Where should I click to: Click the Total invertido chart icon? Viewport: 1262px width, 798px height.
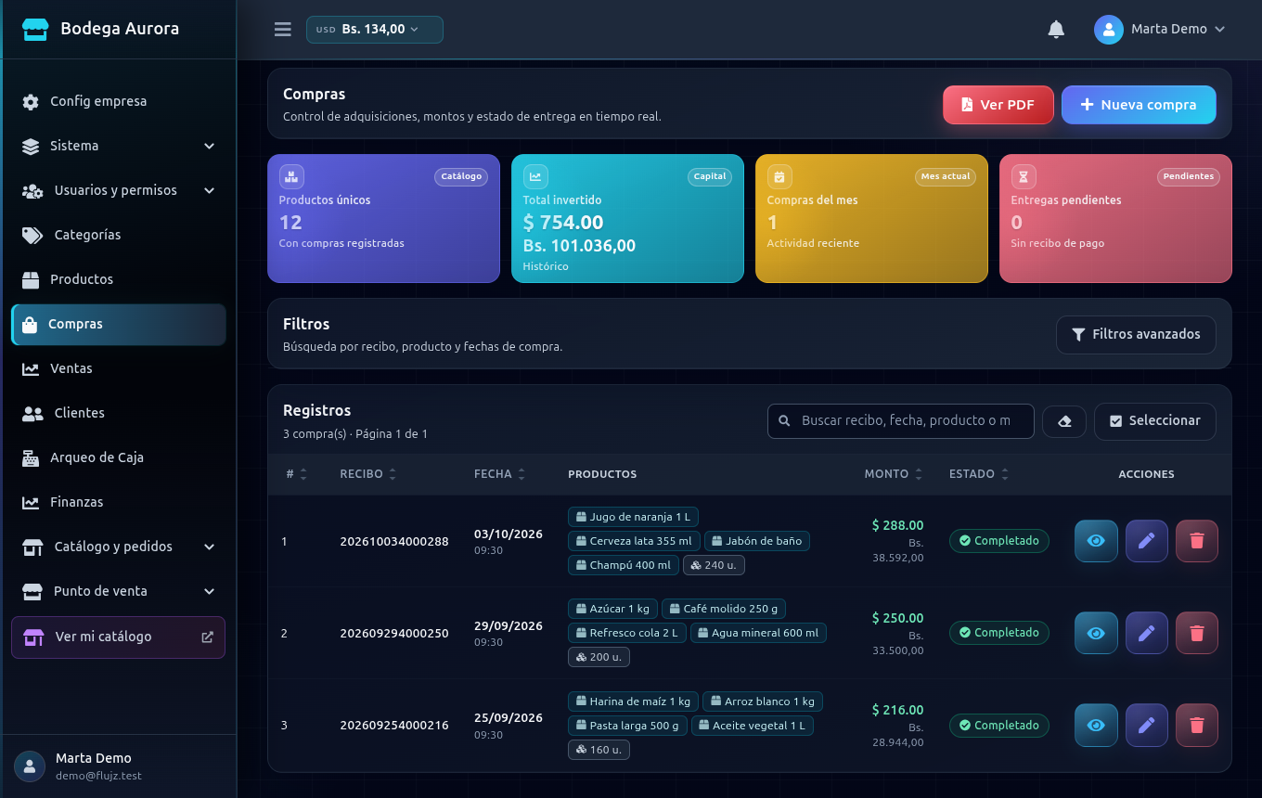click(x=535, y=176)
